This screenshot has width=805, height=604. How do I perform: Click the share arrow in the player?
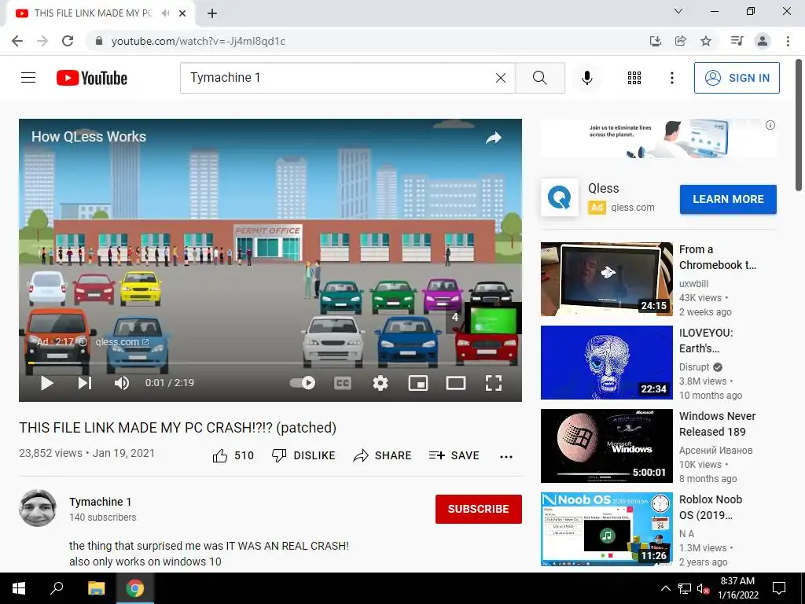click(x=494, y=137)
